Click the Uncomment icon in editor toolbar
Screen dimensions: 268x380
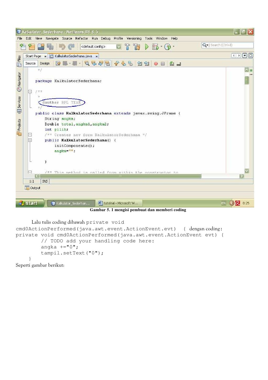179,64
